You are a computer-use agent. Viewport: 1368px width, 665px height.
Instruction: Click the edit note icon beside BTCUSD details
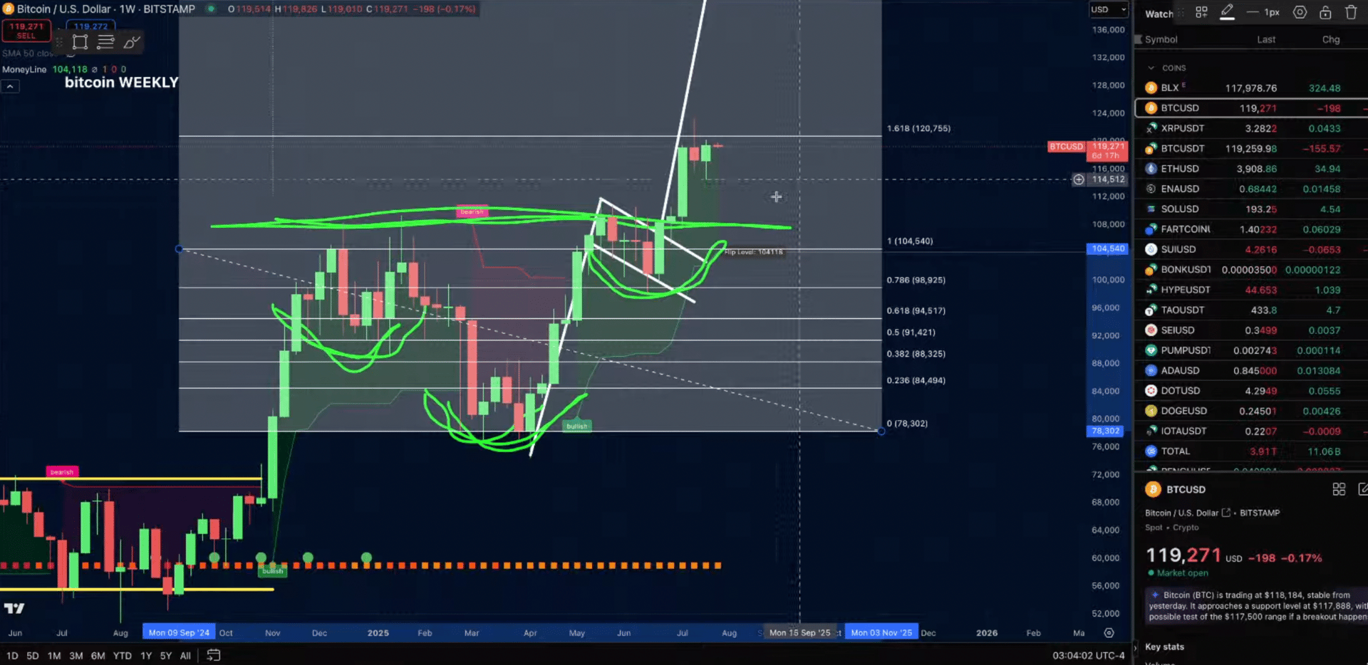[x=1362, y=489]
